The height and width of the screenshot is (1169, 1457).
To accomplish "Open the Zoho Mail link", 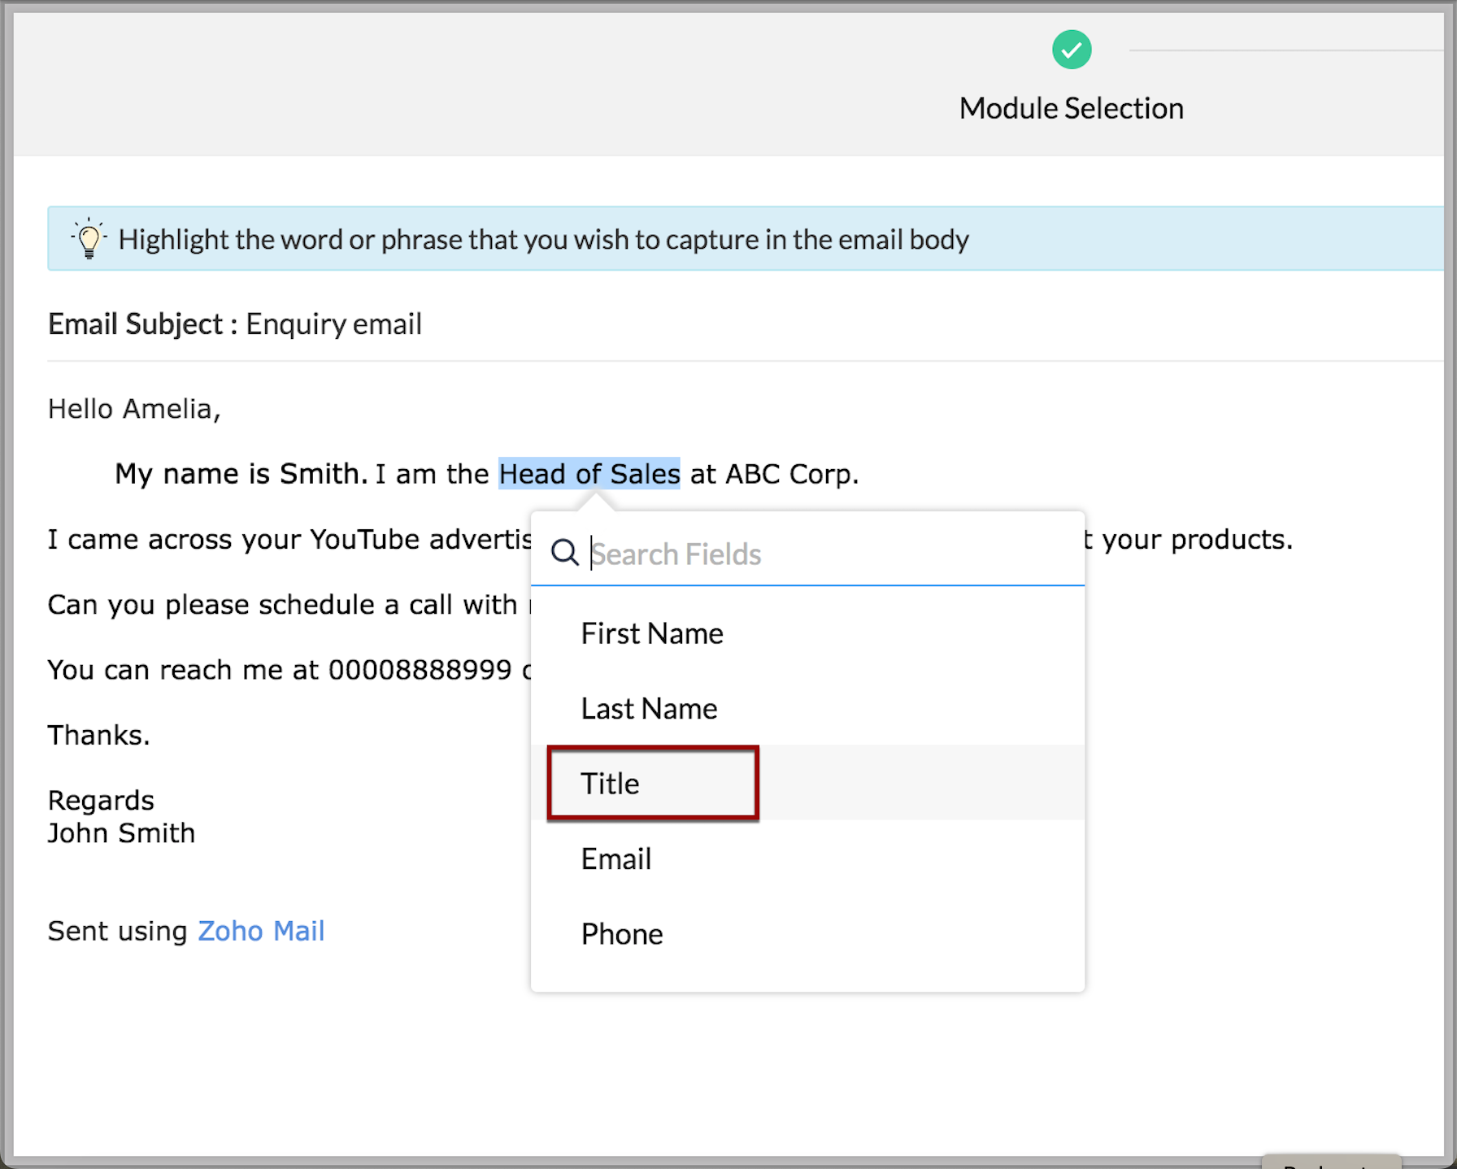I will (x=261, y=931).
